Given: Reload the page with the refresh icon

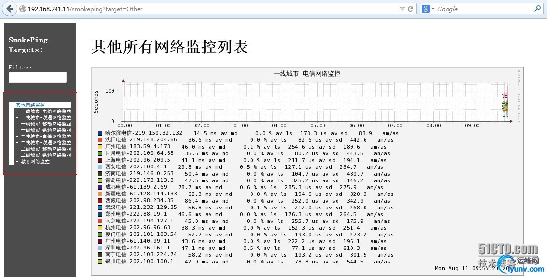Looking at the screenshot, I should tap(410, 9).
